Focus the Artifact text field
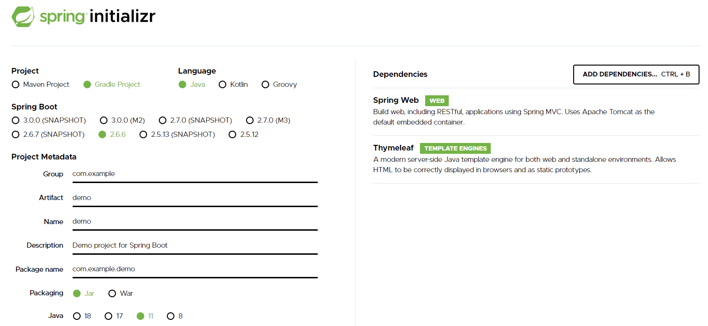 [194, 198]
